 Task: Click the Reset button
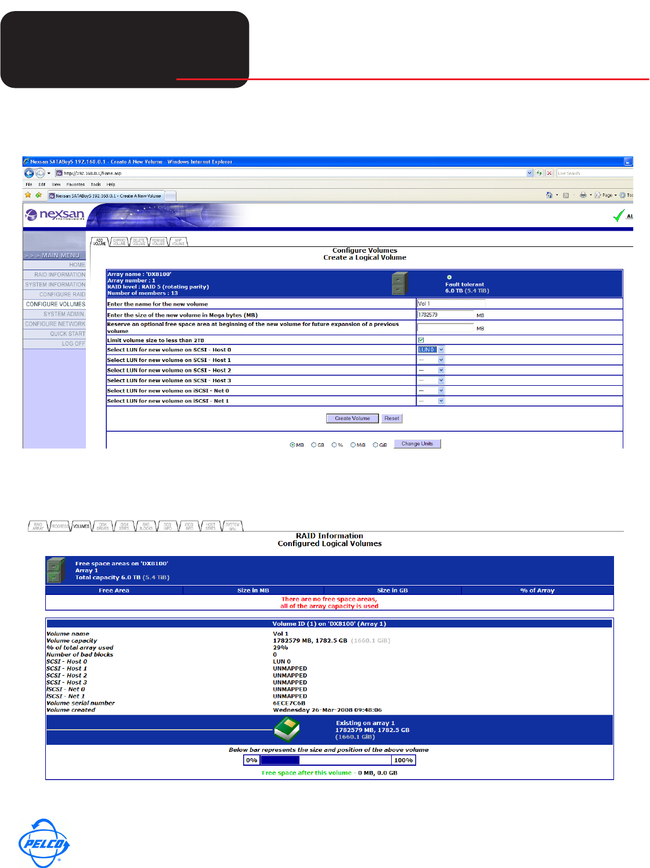[x=392, y=418]
